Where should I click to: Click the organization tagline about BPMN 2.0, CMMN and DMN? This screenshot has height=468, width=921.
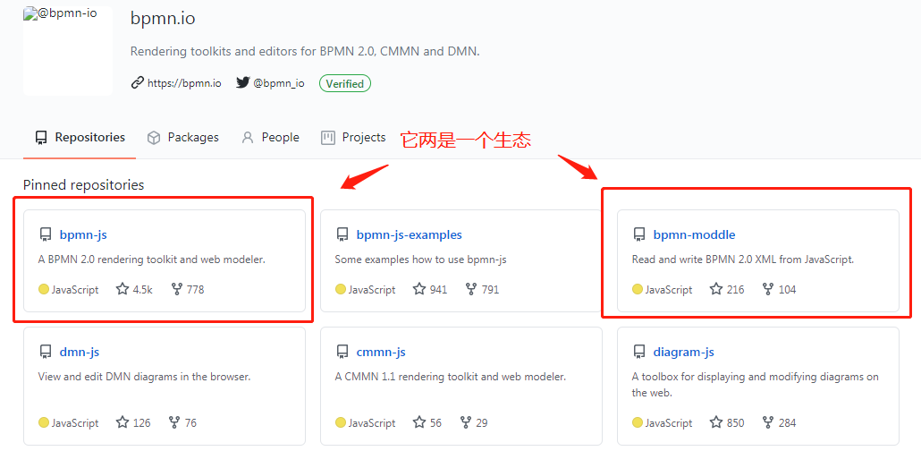305,52
